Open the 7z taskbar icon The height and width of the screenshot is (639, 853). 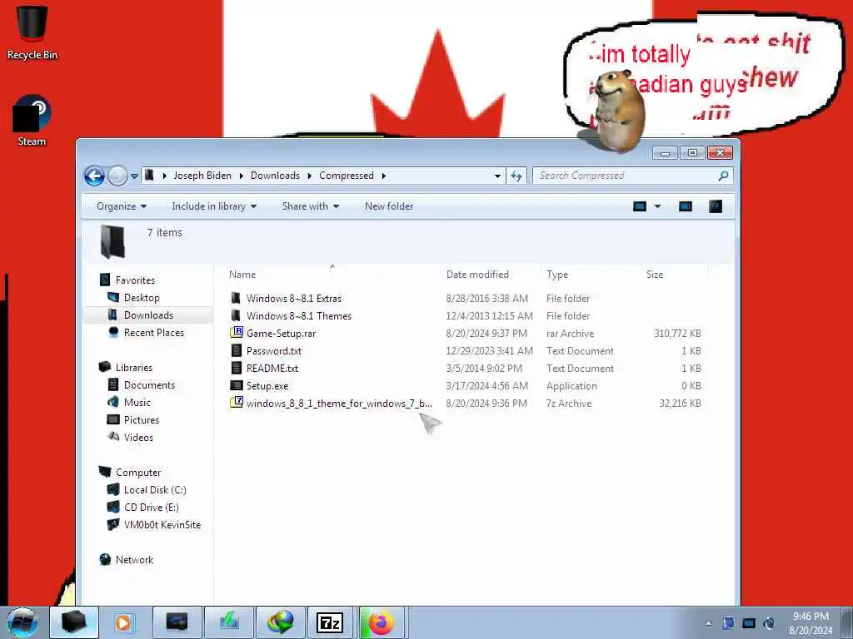pyautogui.click(x=330, y=622)
